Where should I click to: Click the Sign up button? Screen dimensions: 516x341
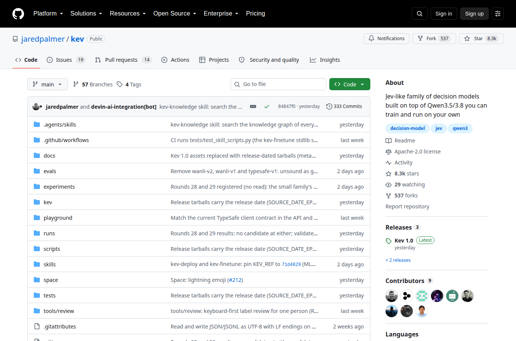point(474,14)
